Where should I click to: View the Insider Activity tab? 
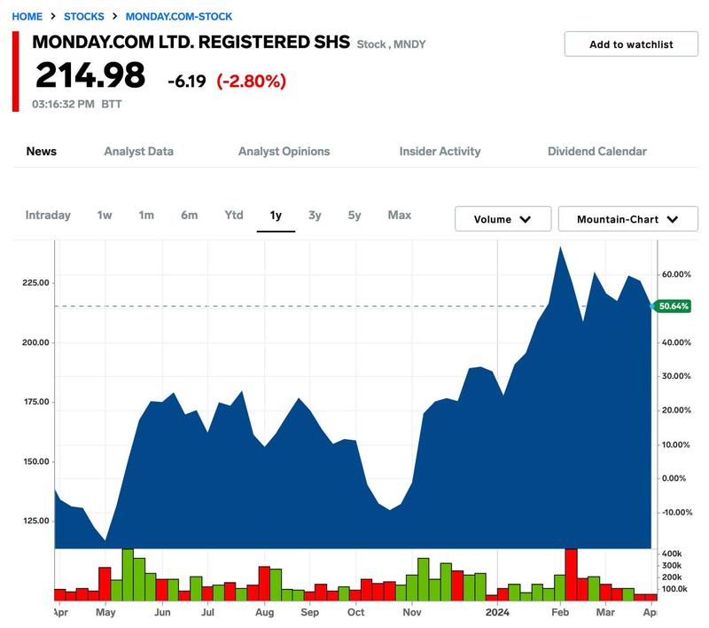440,151
